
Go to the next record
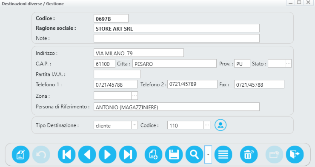pos(107,155)
